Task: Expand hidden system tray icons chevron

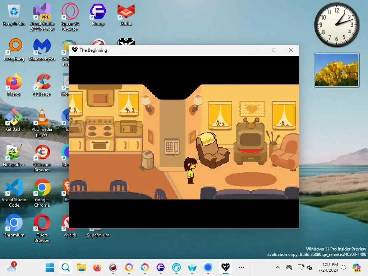Action: coord(278,267)
